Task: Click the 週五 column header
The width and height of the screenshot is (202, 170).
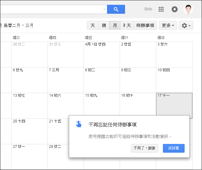Action: pyautogui.click(x=88, y=38)
